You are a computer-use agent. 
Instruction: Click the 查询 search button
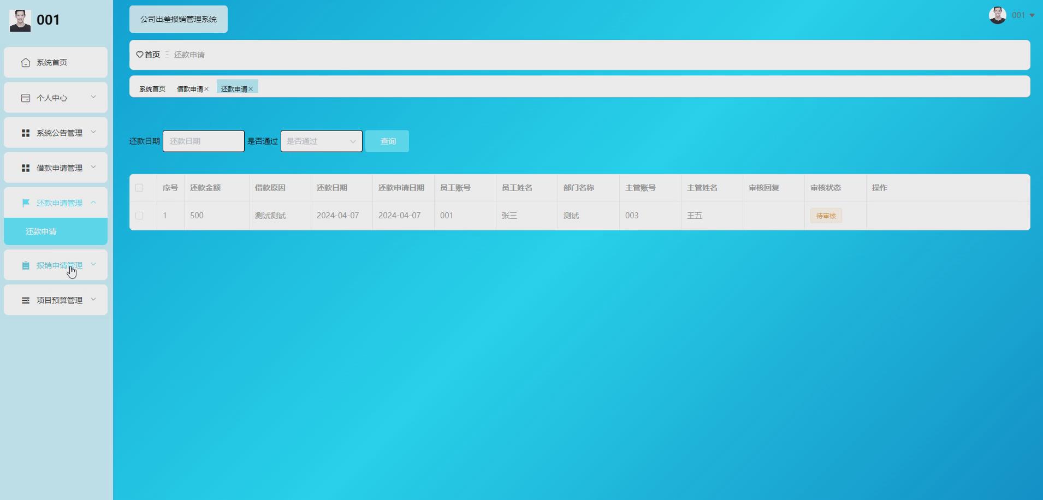(x=387, y=141)
